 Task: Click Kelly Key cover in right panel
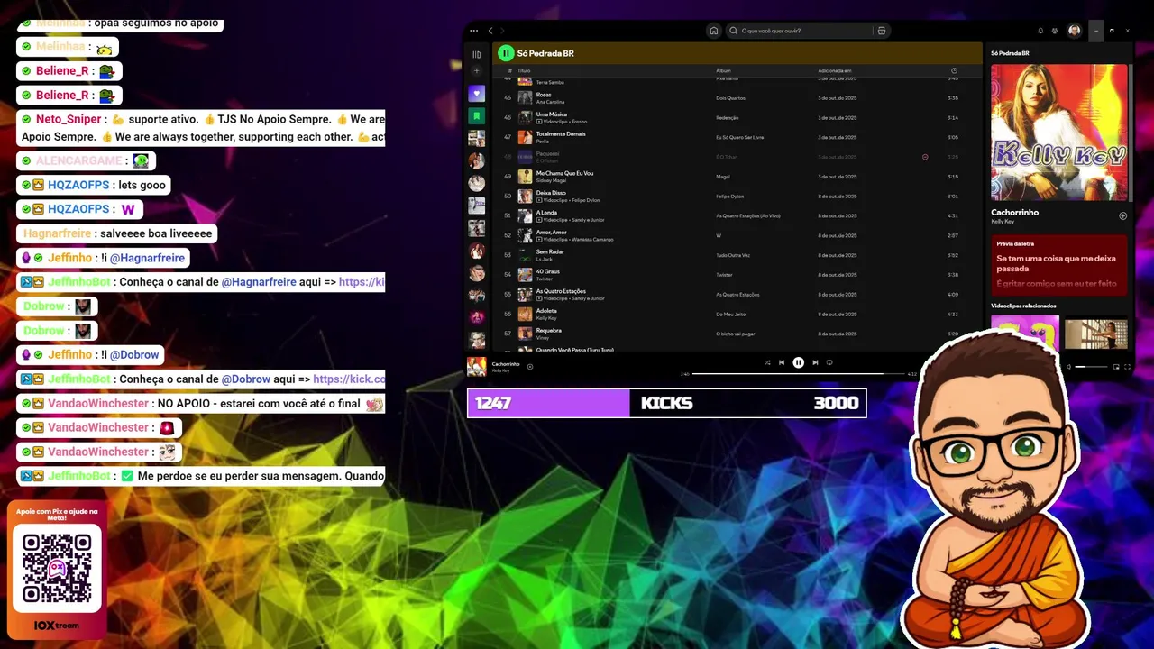pyautogui.click(x=1059, y=132)
